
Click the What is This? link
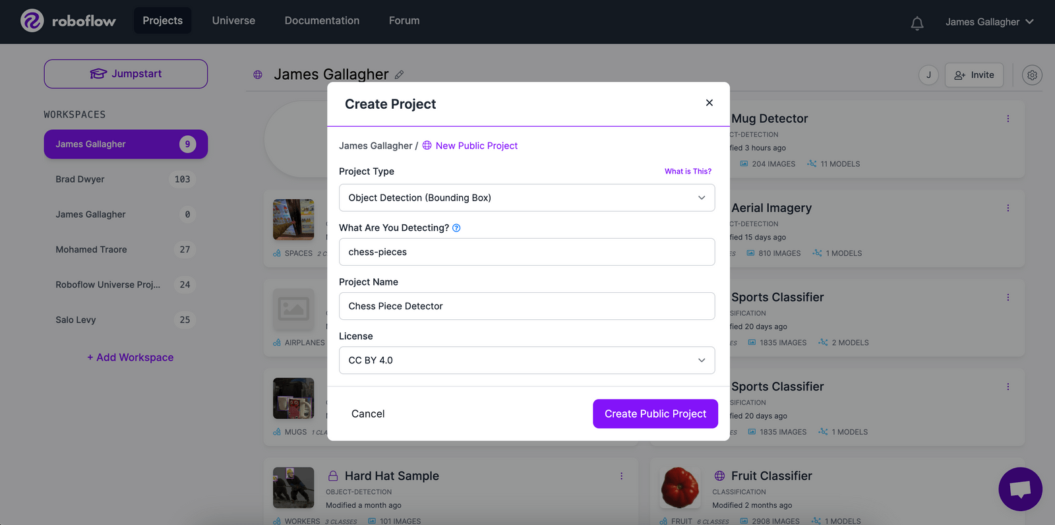click(688, 171)
